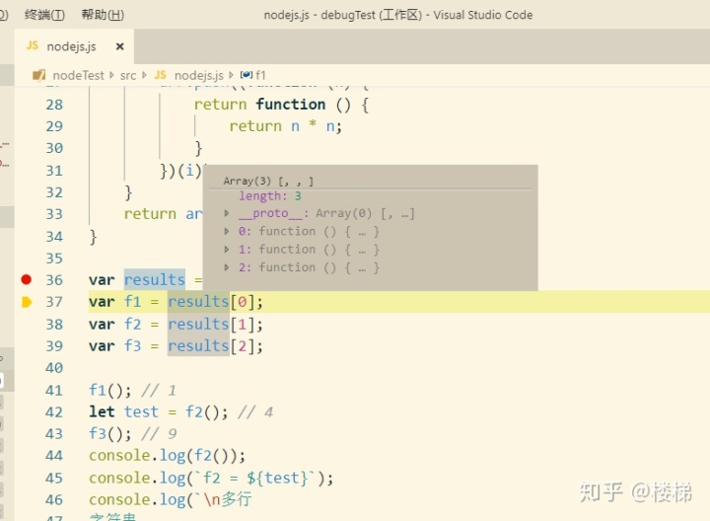
Task: Click line number 28 in gutter
Action: 54,105
